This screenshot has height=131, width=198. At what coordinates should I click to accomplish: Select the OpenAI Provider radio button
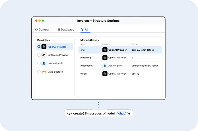[39, 46]
